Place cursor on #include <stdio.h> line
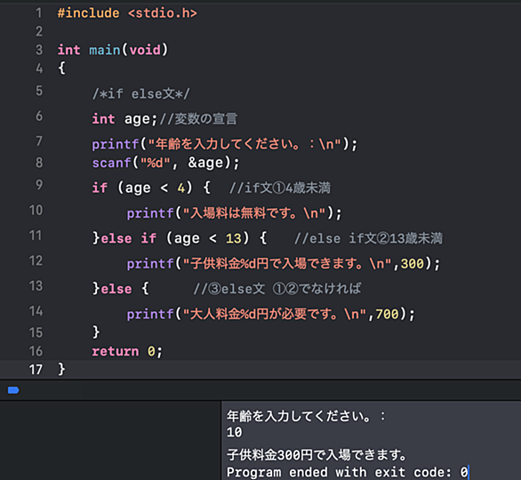 (127, 13)
